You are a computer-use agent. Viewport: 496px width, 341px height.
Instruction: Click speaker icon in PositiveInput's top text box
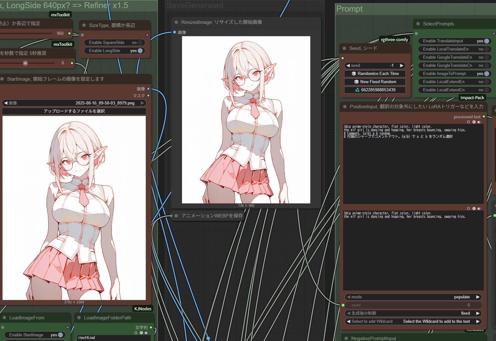click(x=479, y=122)
